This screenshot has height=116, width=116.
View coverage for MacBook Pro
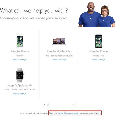pyautogui.click(x=59, y=59)
